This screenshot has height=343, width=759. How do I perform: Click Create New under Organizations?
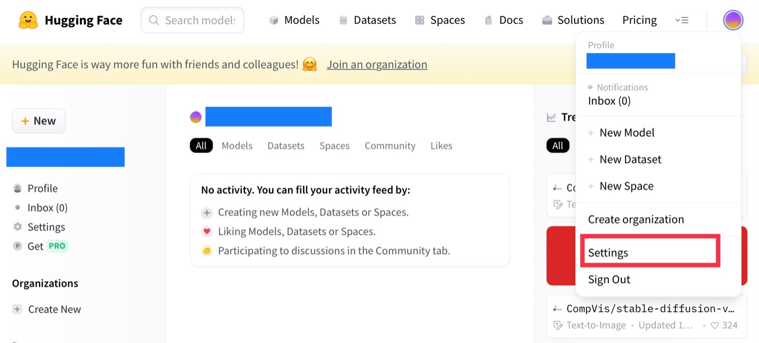(x=54, y=309)
